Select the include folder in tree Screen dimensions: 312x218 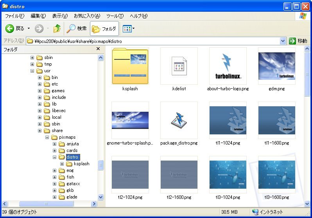click(59, 97)
